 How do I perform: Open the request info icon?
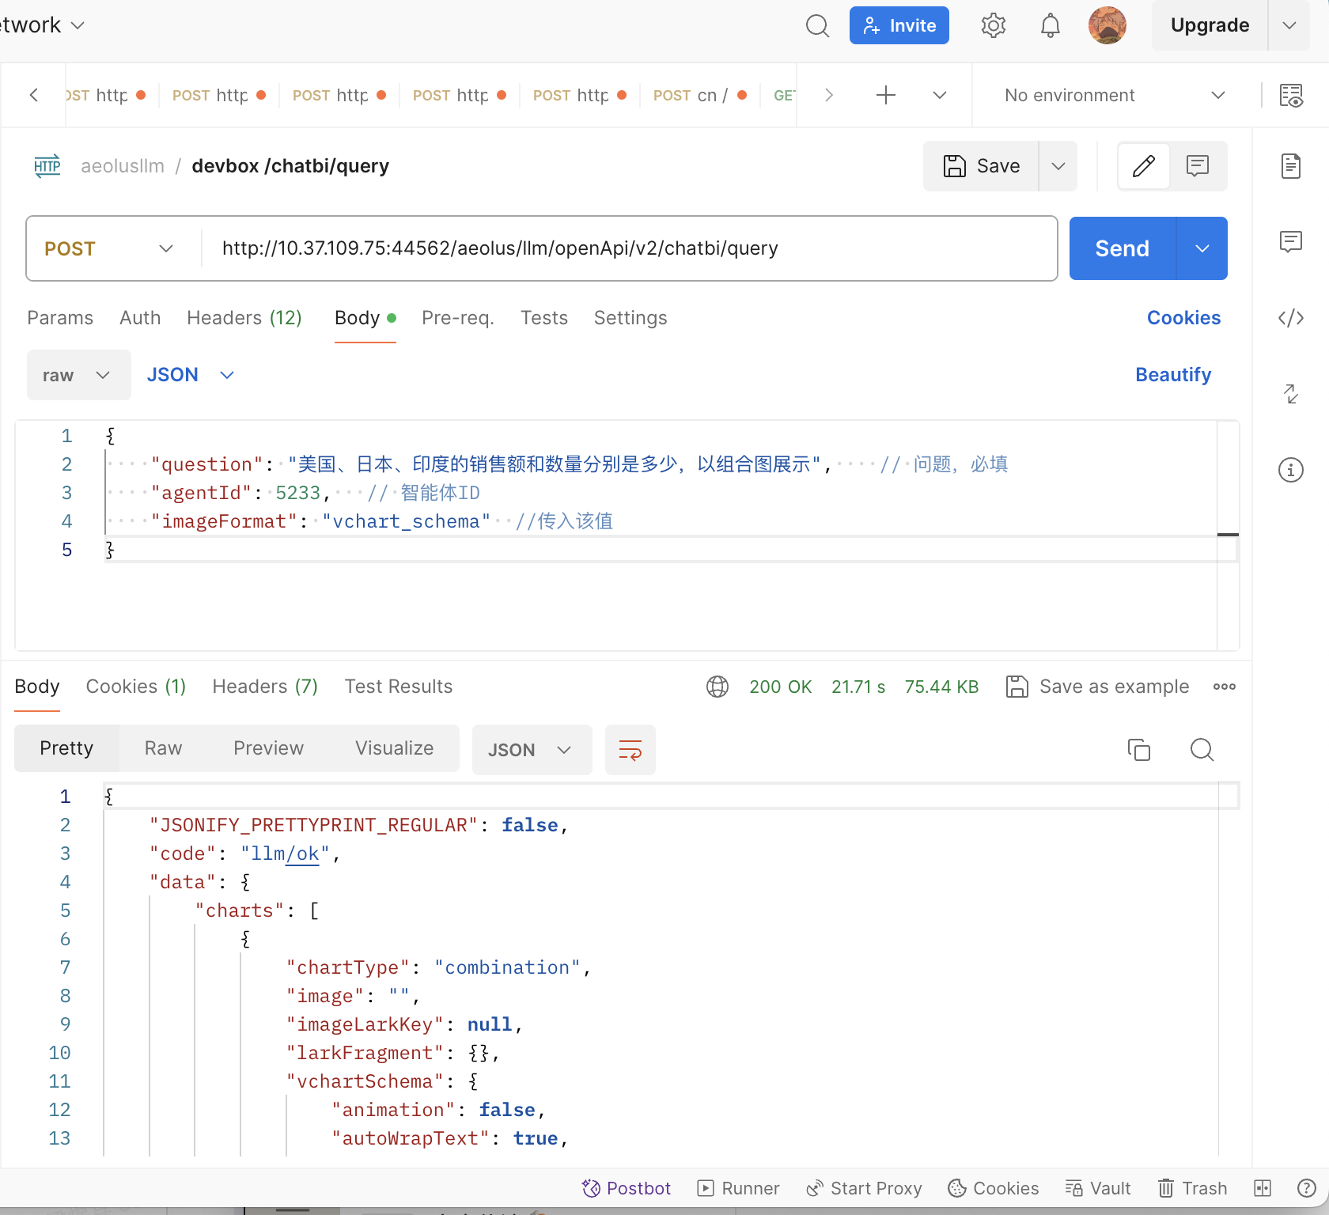[1290, 470]
